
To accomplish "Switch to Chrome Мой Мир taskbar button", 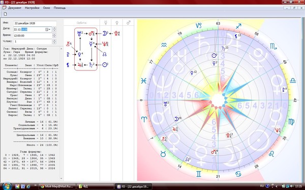I will [57, 186].
